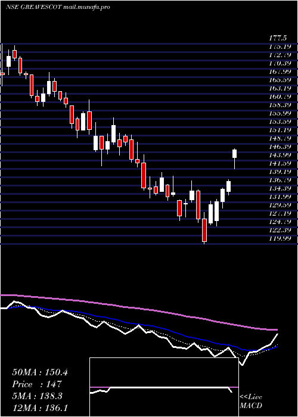
Task: Click the MACD inset panel
Action: (164, 387)
